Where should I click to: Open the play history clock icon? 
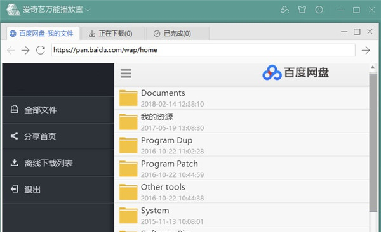(319, 10)
